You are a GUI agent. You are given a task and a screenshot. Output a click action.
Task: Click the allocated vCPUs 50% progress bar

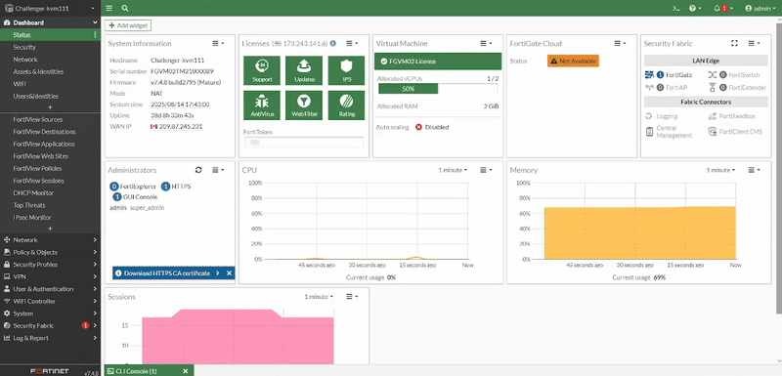coord(438,89)
